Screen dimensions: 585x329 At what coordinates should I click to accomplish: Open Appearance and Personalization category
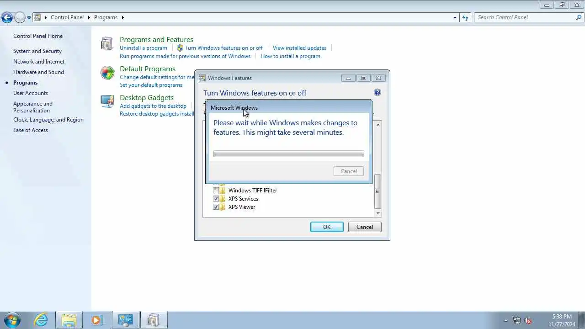(x=33, y=107)
